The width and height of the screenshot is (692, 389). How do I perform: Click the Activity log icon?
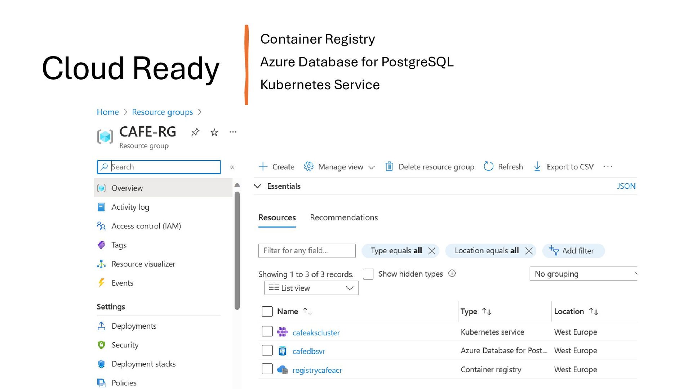click(101, 207)
